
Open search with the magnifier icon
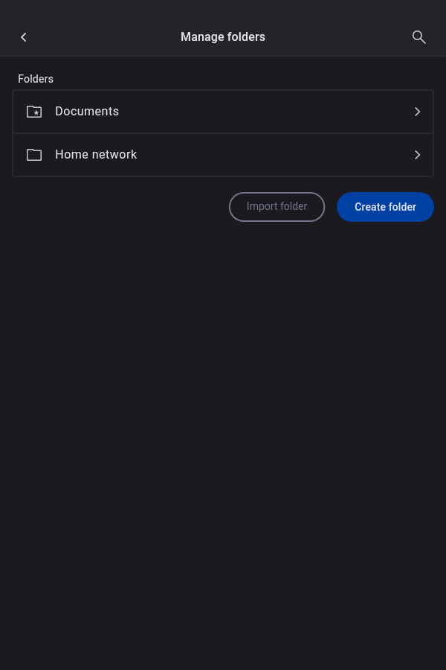(x=419, y=37)
